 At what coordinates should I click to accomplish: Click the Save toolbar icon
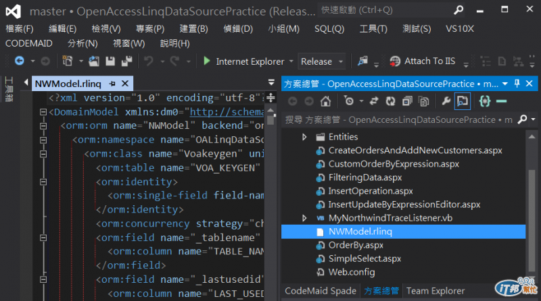point(110,61)
